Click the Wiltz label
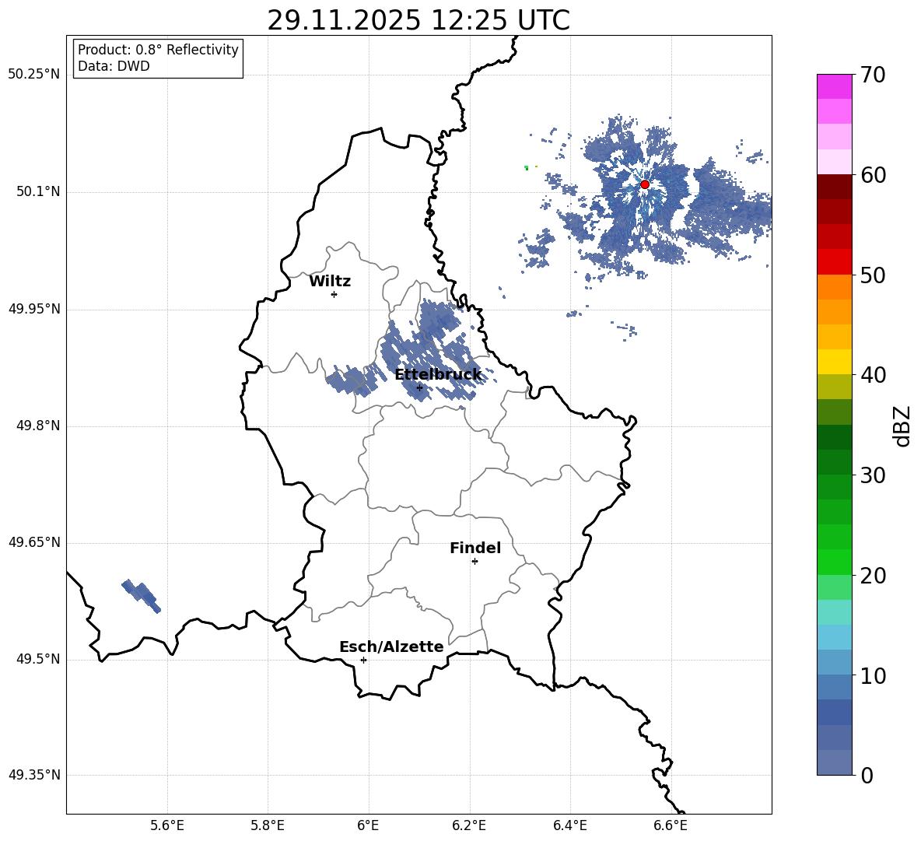The image size is (921, 841). click(330, 282)
